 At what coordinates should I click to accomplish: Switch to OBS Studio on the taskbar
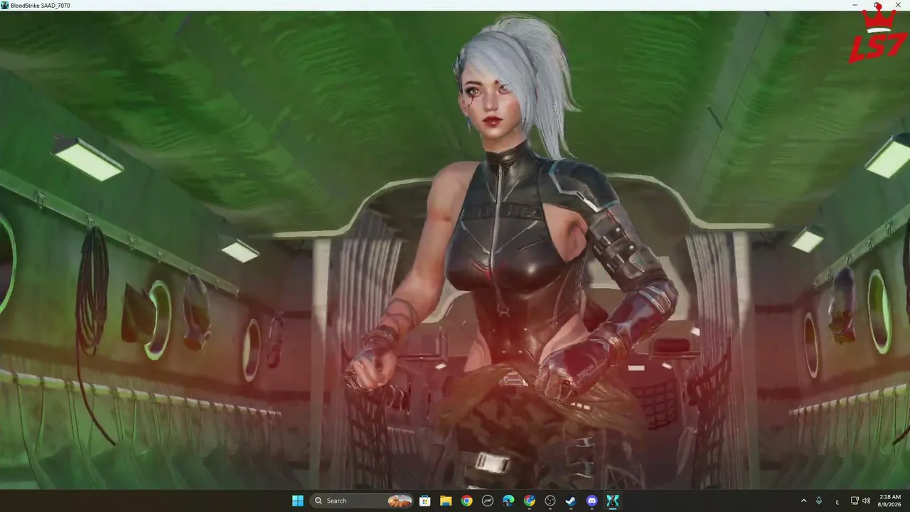[x=550, y=501]
